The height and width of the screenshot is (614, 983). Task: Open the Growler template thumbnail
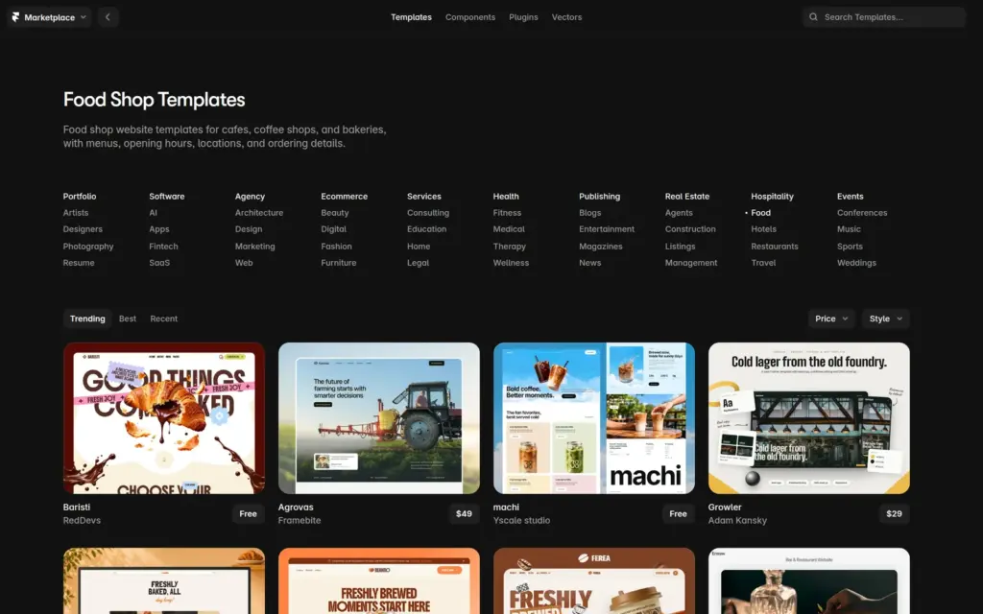click(808, 418)
